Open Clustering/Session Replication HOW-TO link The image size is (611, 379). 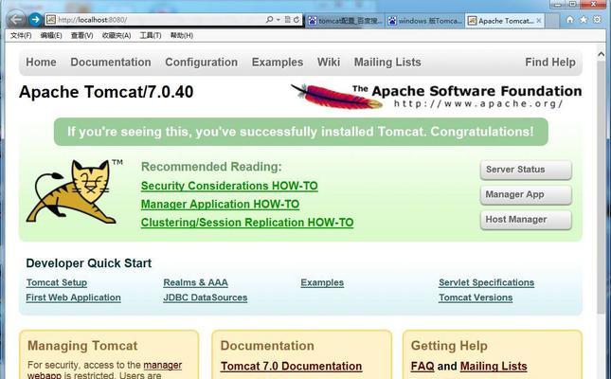click(247, 223)
